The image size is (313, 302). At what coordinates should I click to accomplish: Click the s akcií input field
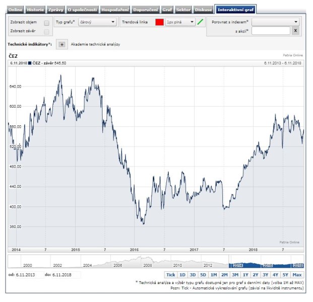(270, 31)
